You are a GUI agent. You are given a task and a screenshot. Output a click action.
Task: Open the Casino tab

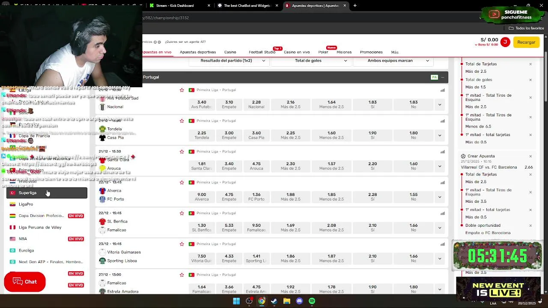coord(230,52)
